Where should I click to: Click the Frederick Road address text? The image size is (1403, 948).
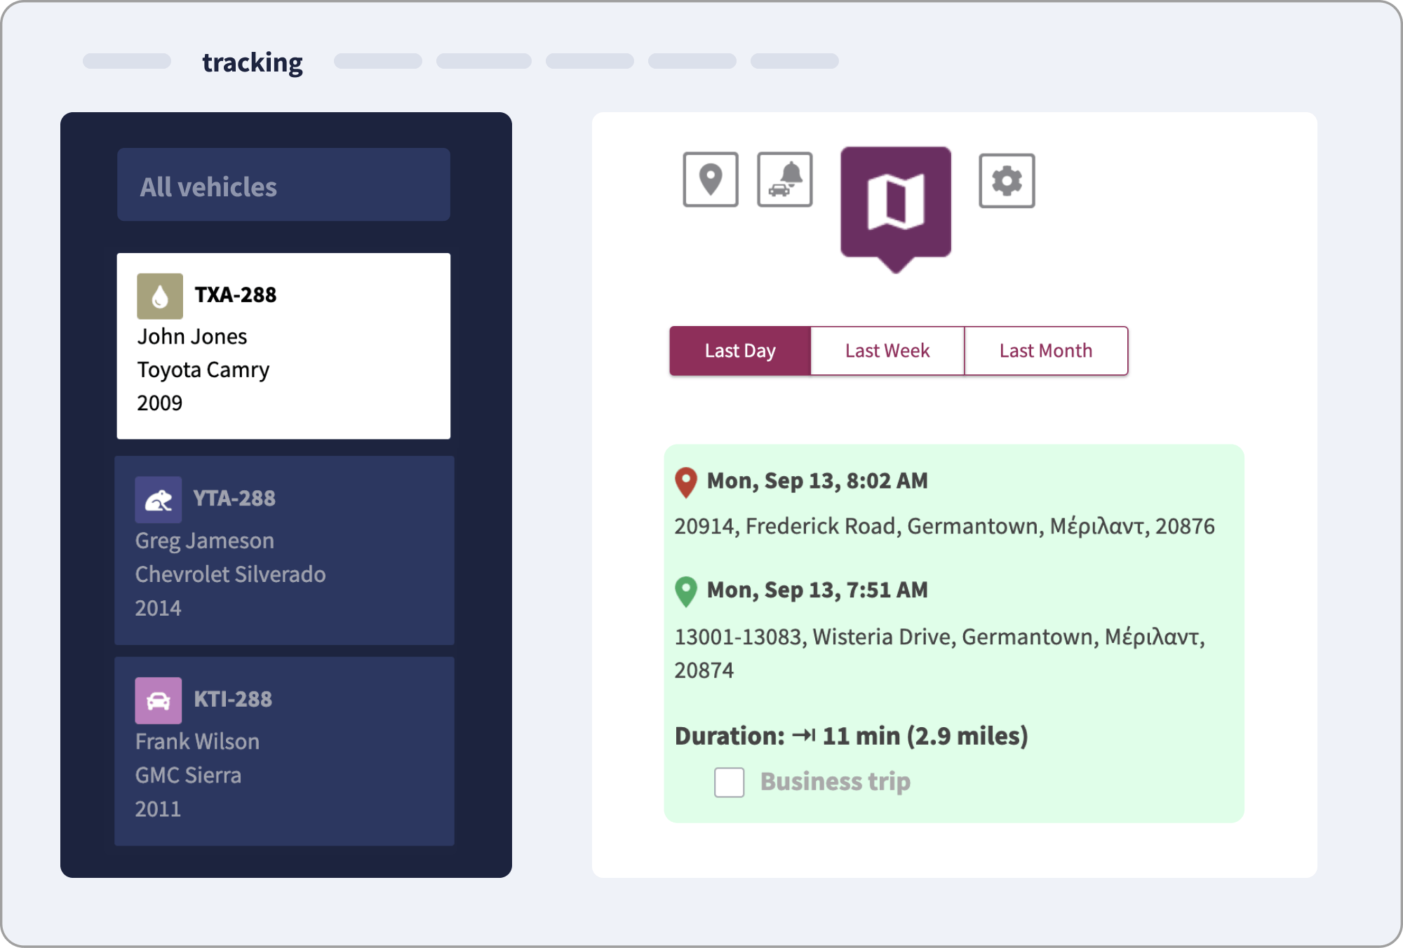944,527
